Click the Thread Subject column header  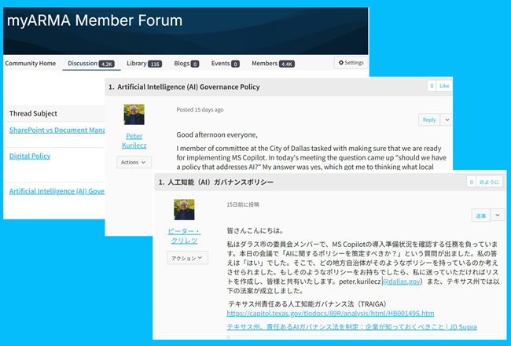33,113
